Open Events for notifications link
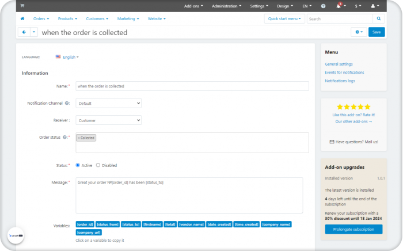The width and height of the screenshot is (403, 251). click(x=344, y=73)
